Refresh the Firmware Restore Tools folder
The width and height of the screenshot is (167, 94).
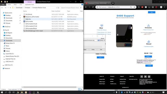coord(58,8)
